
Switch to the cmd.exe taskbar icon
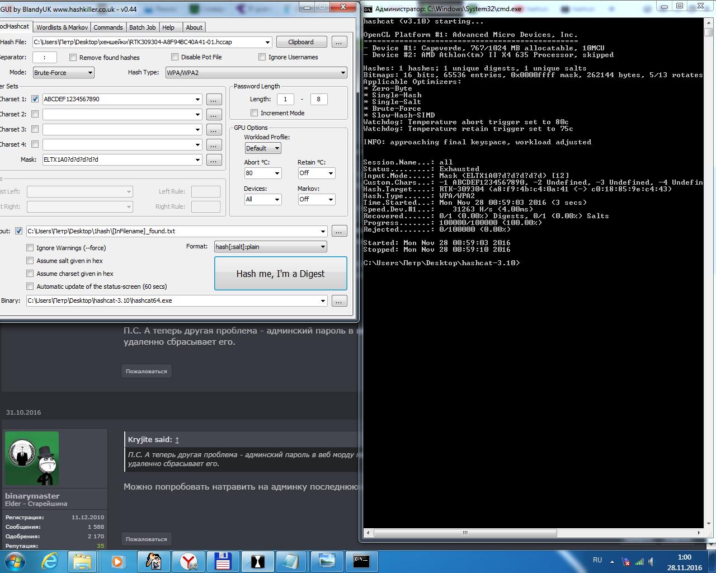click(x=361, y=561)
